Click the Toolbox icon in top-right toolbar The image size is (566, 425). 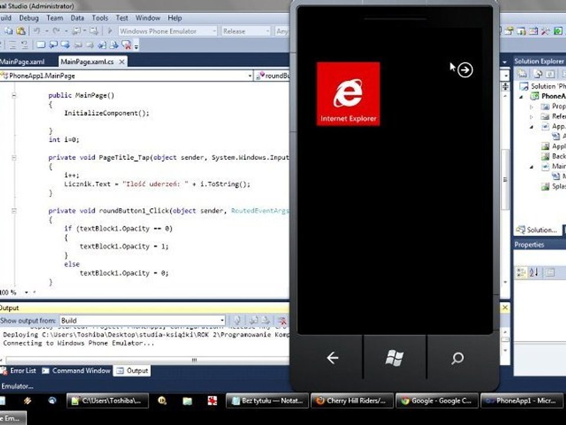[545, 31]
